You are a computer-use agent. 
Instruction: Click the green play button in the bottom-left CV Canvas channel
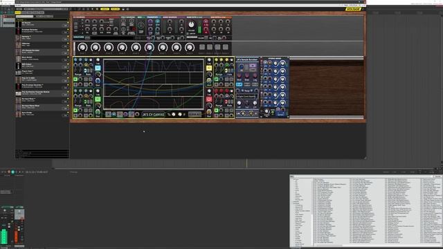(75, 111)
